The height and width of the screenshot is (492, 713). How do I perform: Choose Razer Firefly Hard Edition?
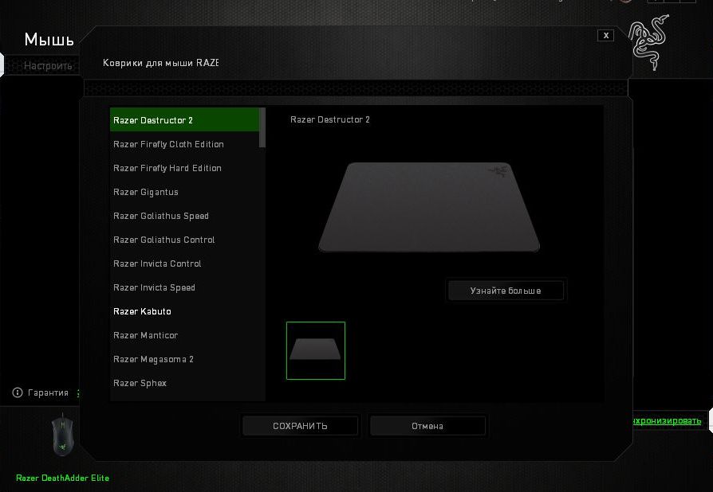184,168
